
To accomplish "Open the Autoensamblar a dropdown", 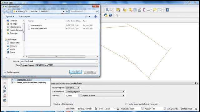I will pos(95,91).
